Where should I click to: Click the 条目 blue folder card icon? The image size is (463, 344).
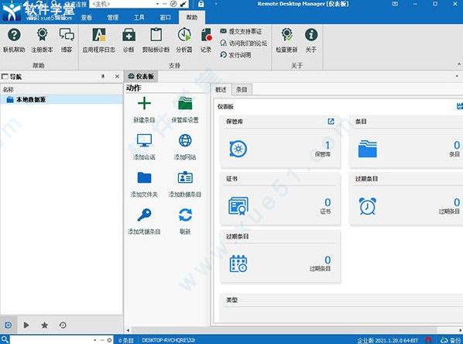368,149
